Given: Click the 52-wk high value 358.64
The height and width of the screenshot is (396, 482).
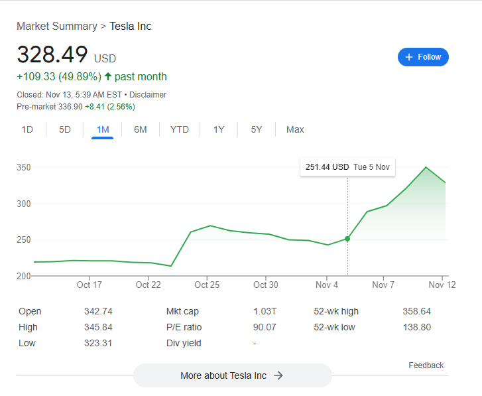Looking at the screenshot, I should [417, 311].
